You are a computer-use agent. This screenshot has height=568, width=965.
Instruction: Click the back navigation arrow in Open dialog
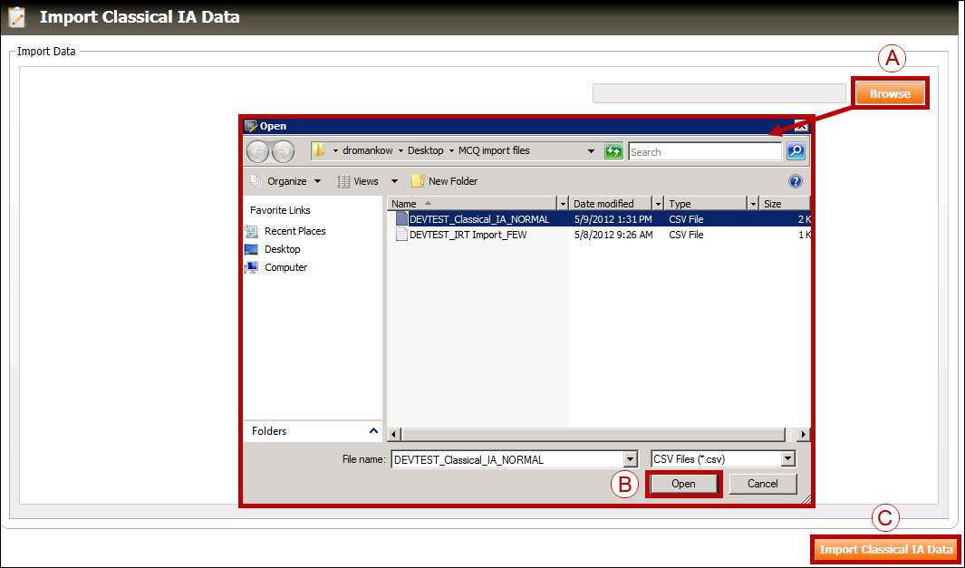tap(258, 152)
